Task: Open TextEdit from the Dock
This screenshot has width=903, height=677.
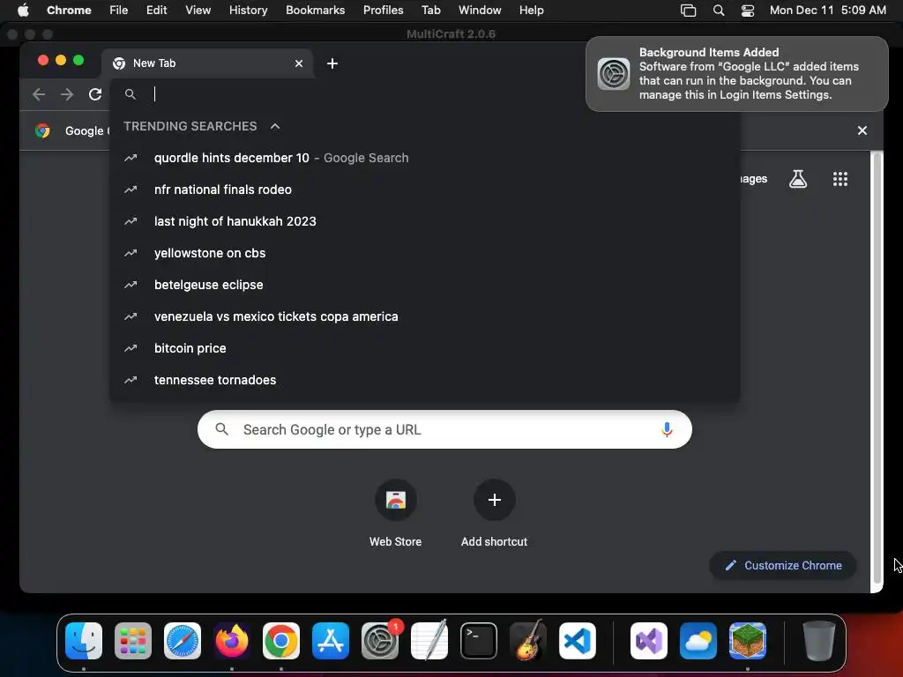Action: pyautogui.click(x=429, y=641)
